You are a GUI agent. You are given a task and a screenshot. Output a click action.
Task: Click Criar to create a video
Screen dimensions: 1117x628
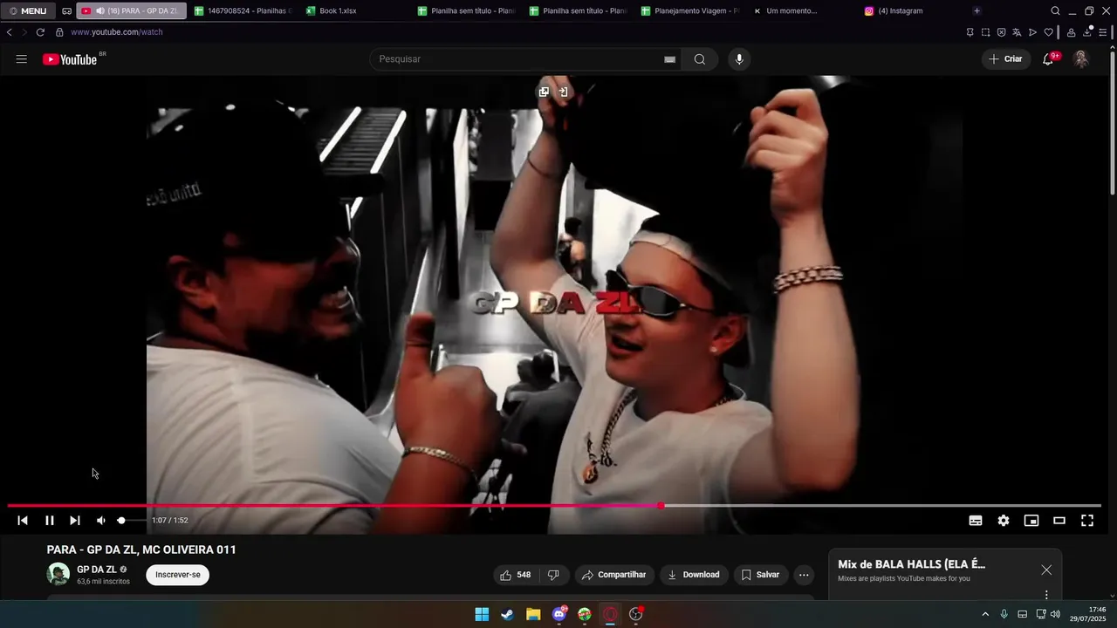tap(1005, 59)
